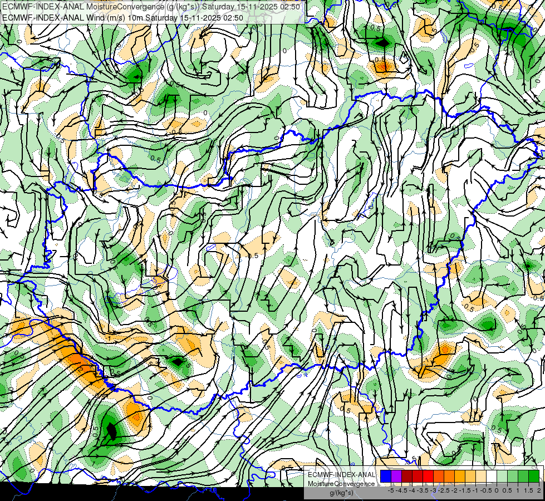This screenshot has height=501, width=545.
Task: Click the 1.5 tick value on the color bar
Action: tap(528, 490)
